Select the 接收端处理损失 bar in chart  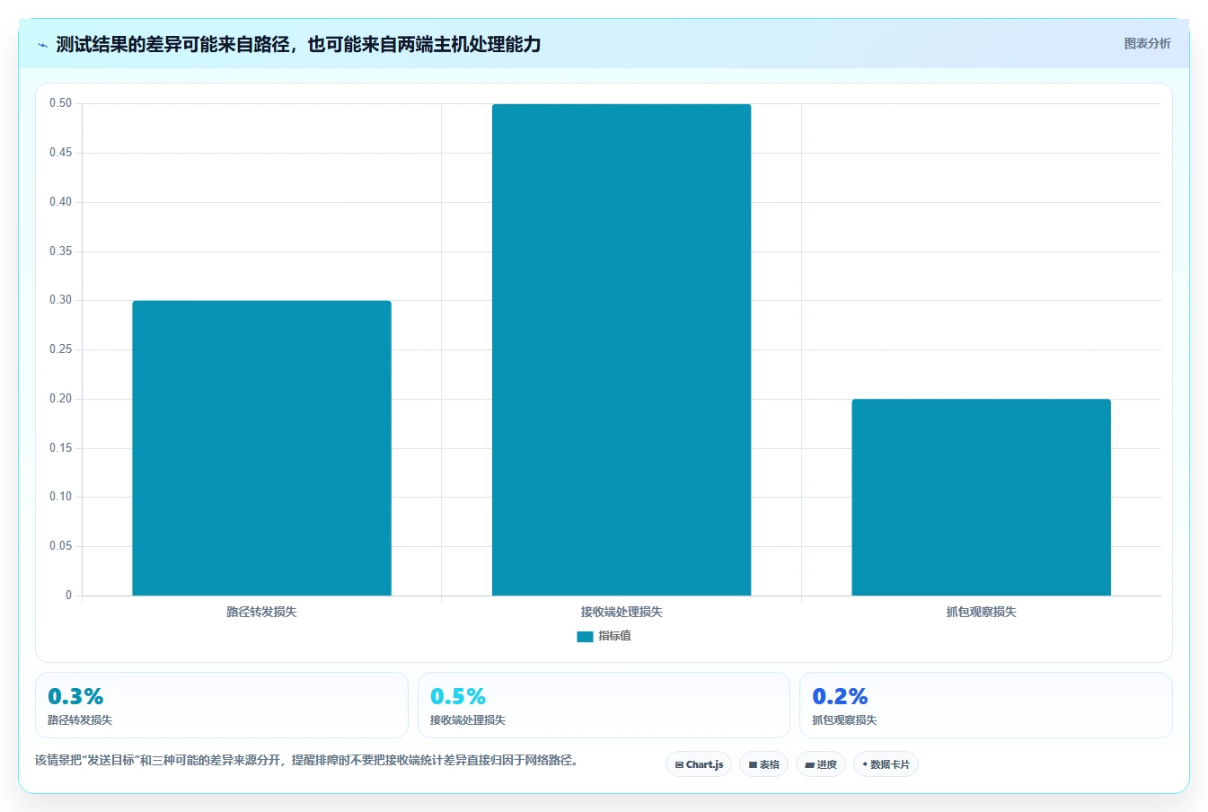622,349
